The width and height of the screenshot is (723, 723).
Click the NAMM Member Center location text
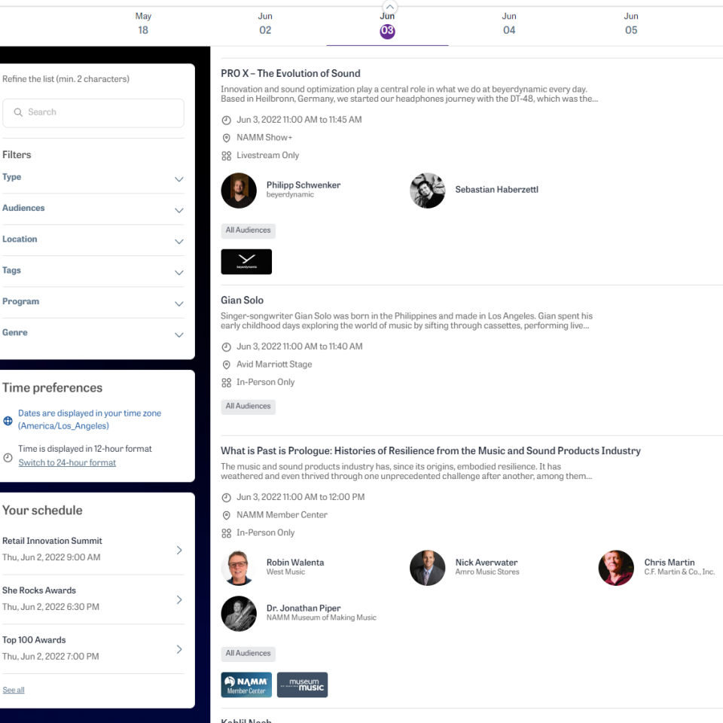tap(282, 514)
